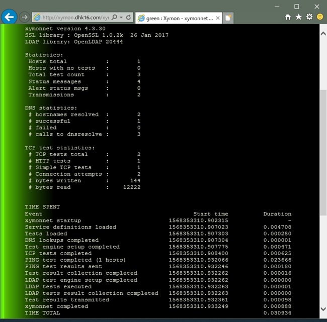Click the 'Hosts with no tests' row
This screenshot has height=322, width=327.
click(x=85, y=68)
